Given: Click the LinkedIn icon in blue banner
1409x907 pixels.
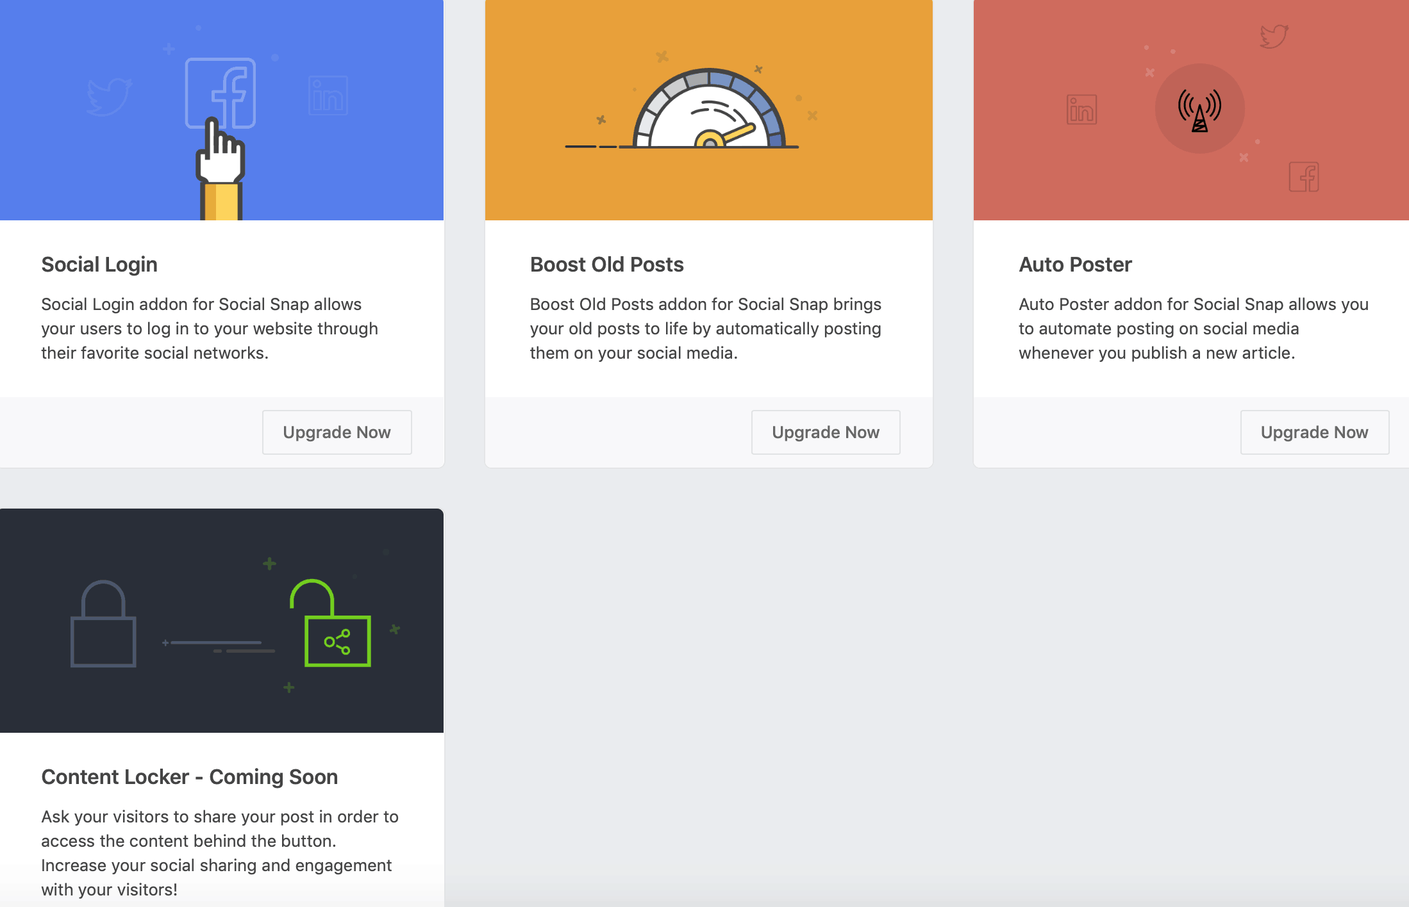Looking at the screenshot, I should pyautogui.click(x=328, y=96).
